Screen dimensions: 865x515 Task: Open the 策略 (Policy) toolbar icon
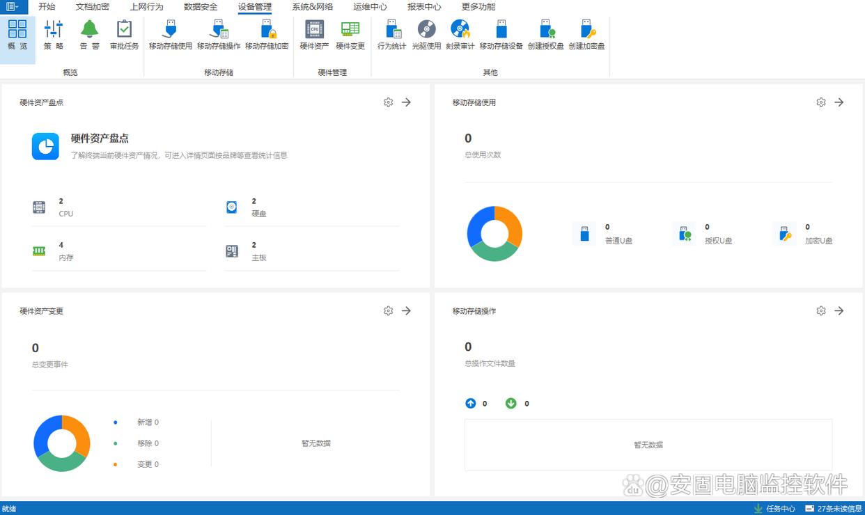coord(54,34)
